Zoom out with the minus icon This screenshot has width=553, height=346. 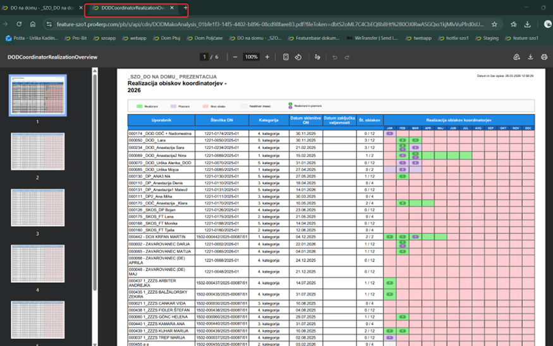click(235, 57)
